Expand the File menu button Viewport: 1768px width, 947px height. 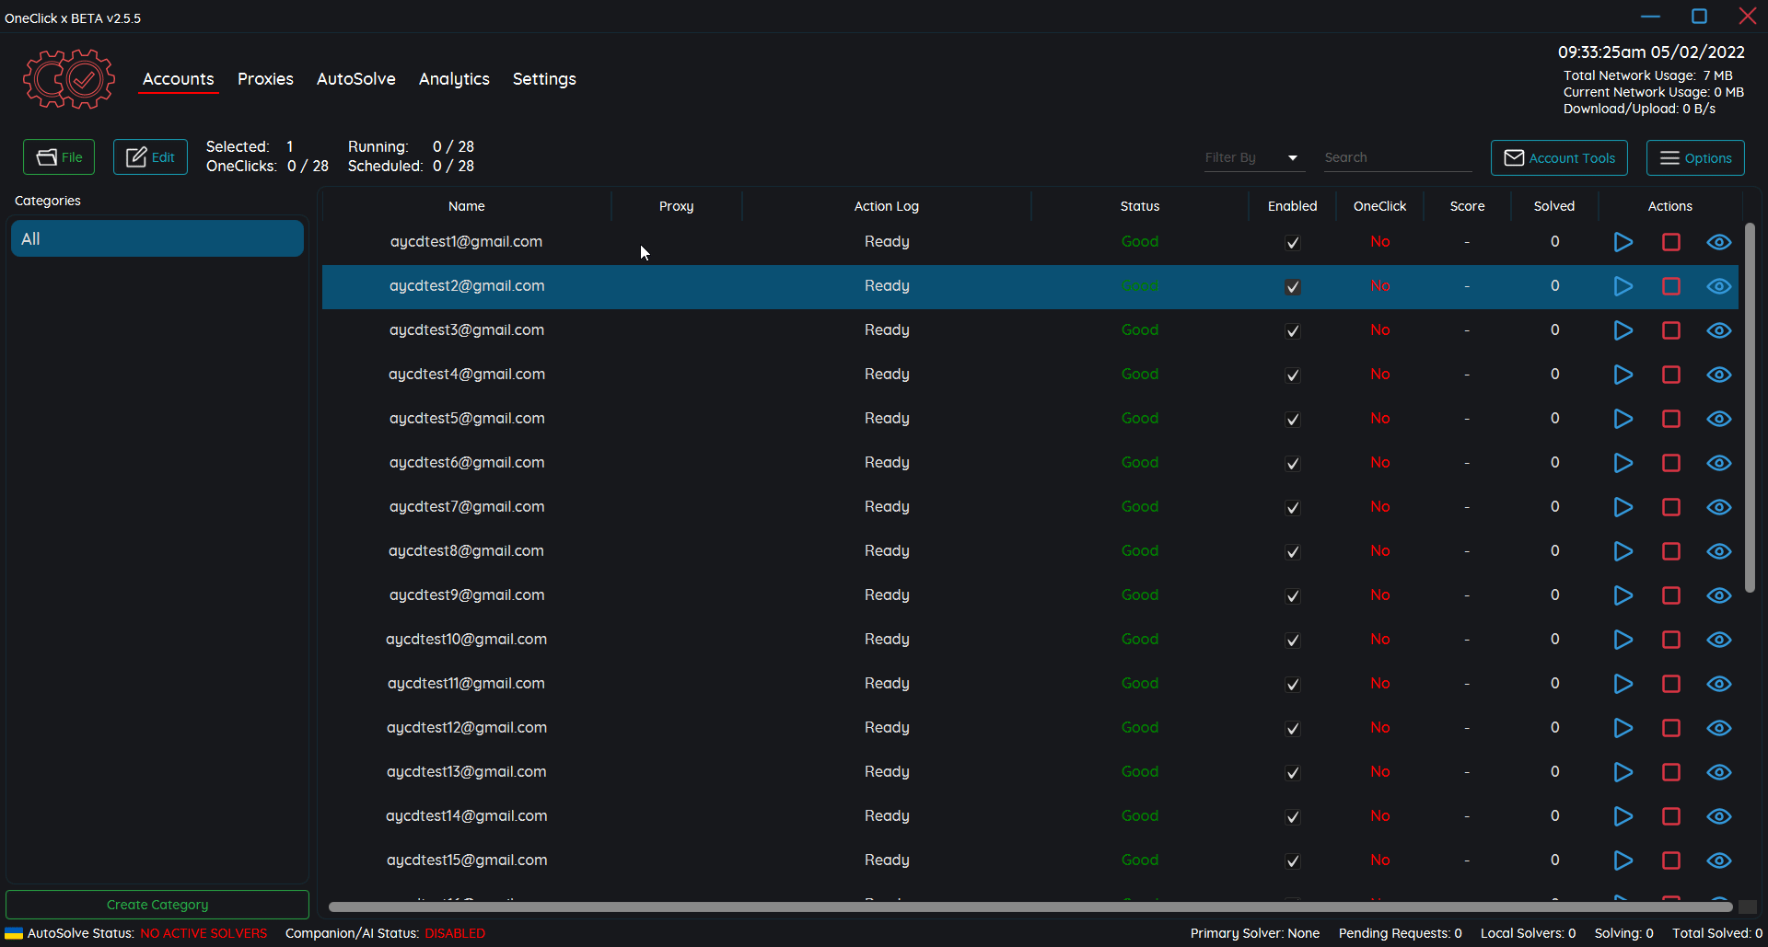pos(59,157)
